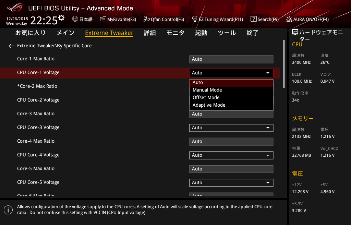Click the 電圧 section heading
This screenshot has height=225, width=351.
pyautogui.click(x=298, y=174)
